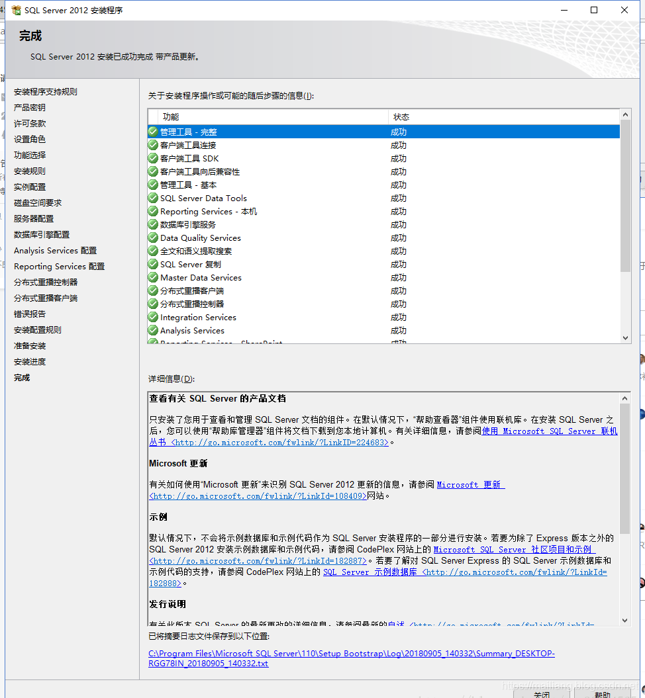Image resolution: width=645 pixels, height=698 pixels.
Task: Click the Analysis Services 配置 sidebar step
Action: pyautogui.click(x=55, y=251)
